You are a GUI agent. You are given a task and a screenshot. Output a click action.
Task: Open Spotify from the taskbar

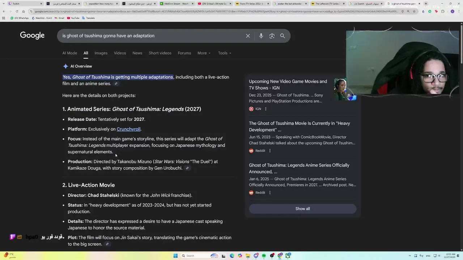[264, 256]
